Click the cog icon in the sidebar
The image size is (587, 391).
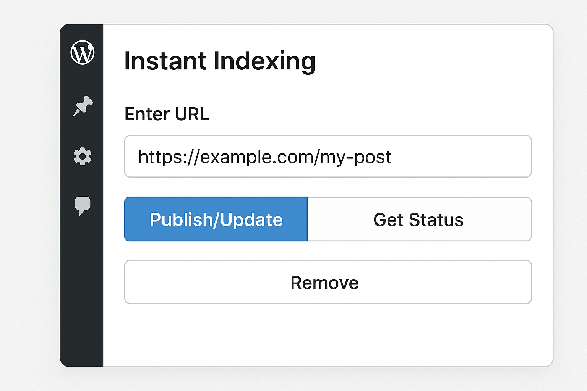click(x=83, y=157)
